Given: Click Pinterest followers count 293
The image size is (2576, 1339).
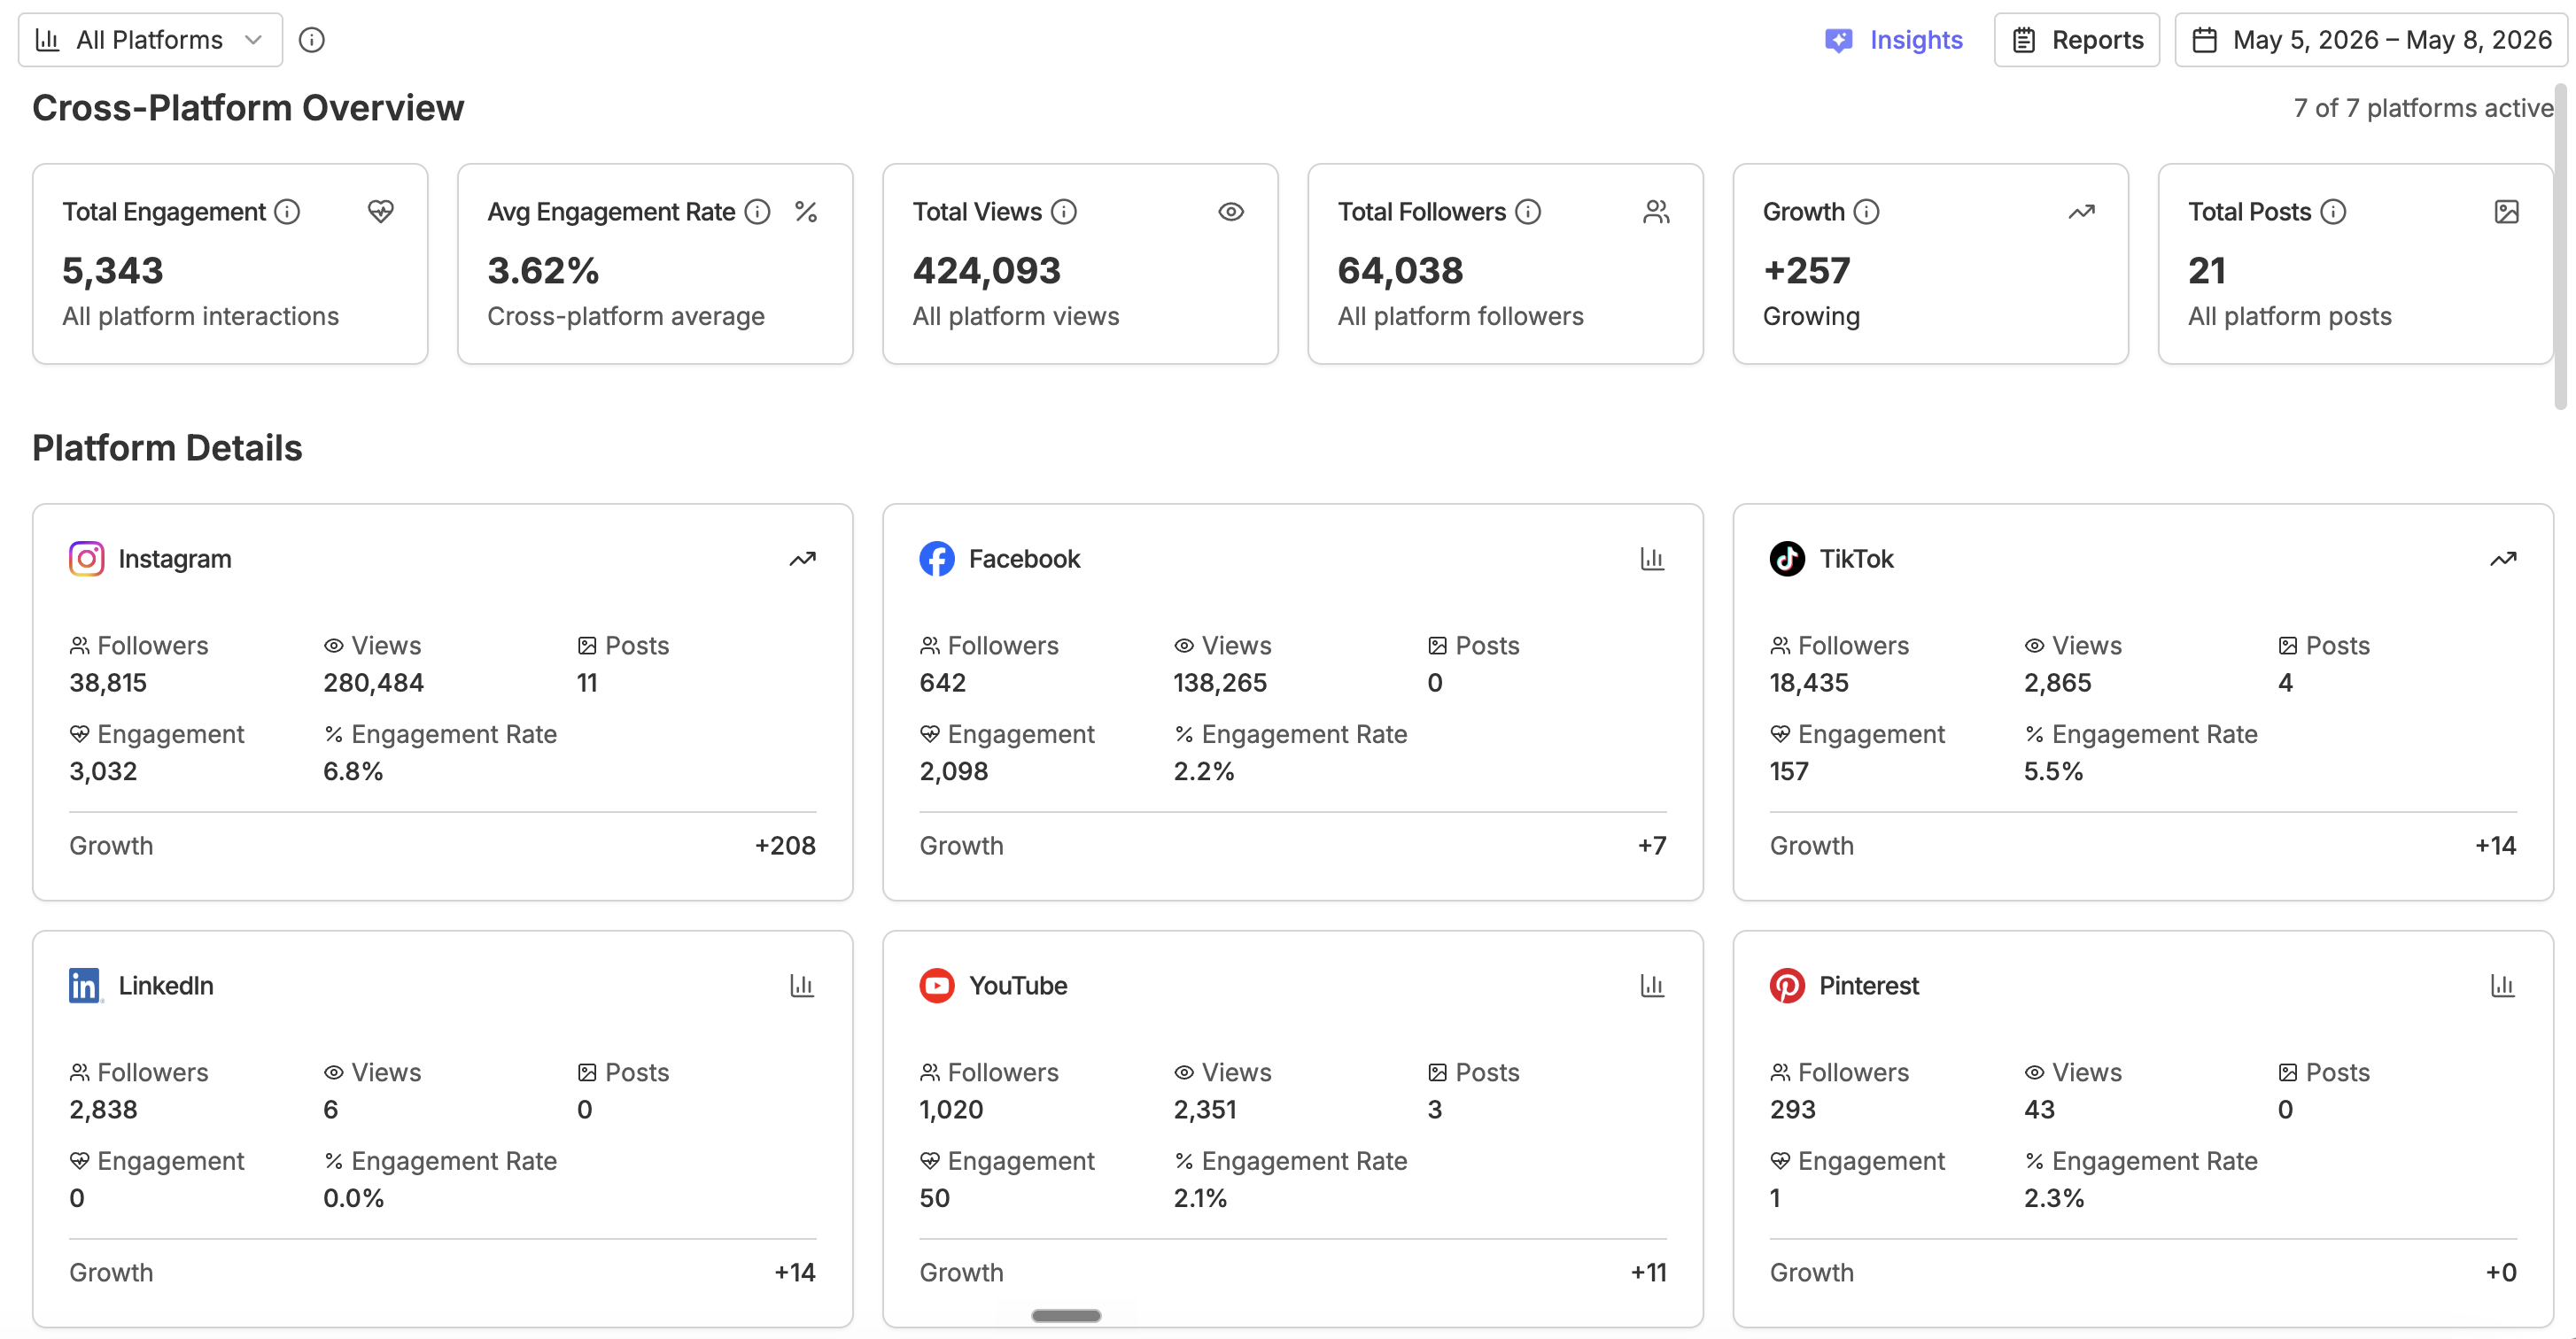Looking at the screenshot, I should click(1793, 1110).
